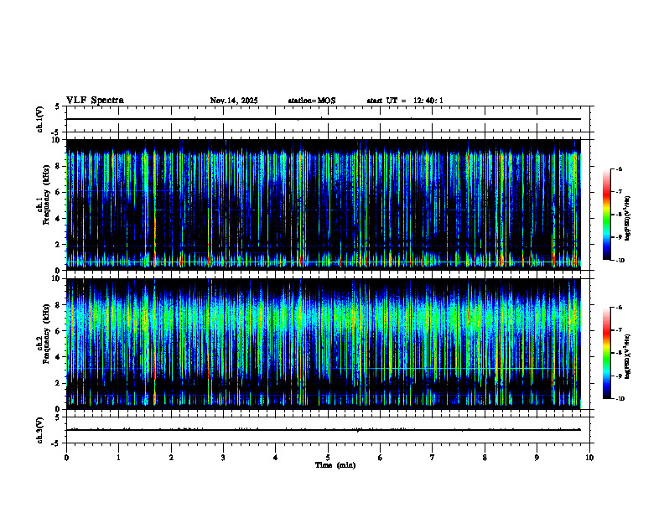Click the "ch.3(V)" axis label of the bottom waveform
This screenshot has width=664, height=513.
(x=39, y=431)
